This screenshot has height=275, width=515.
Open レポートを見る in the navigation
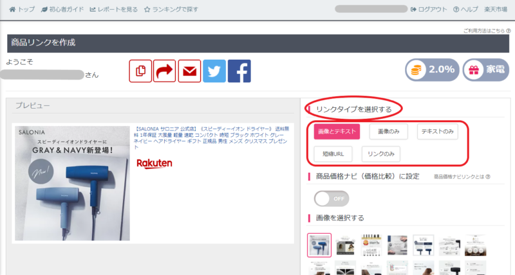click(114, 9)
